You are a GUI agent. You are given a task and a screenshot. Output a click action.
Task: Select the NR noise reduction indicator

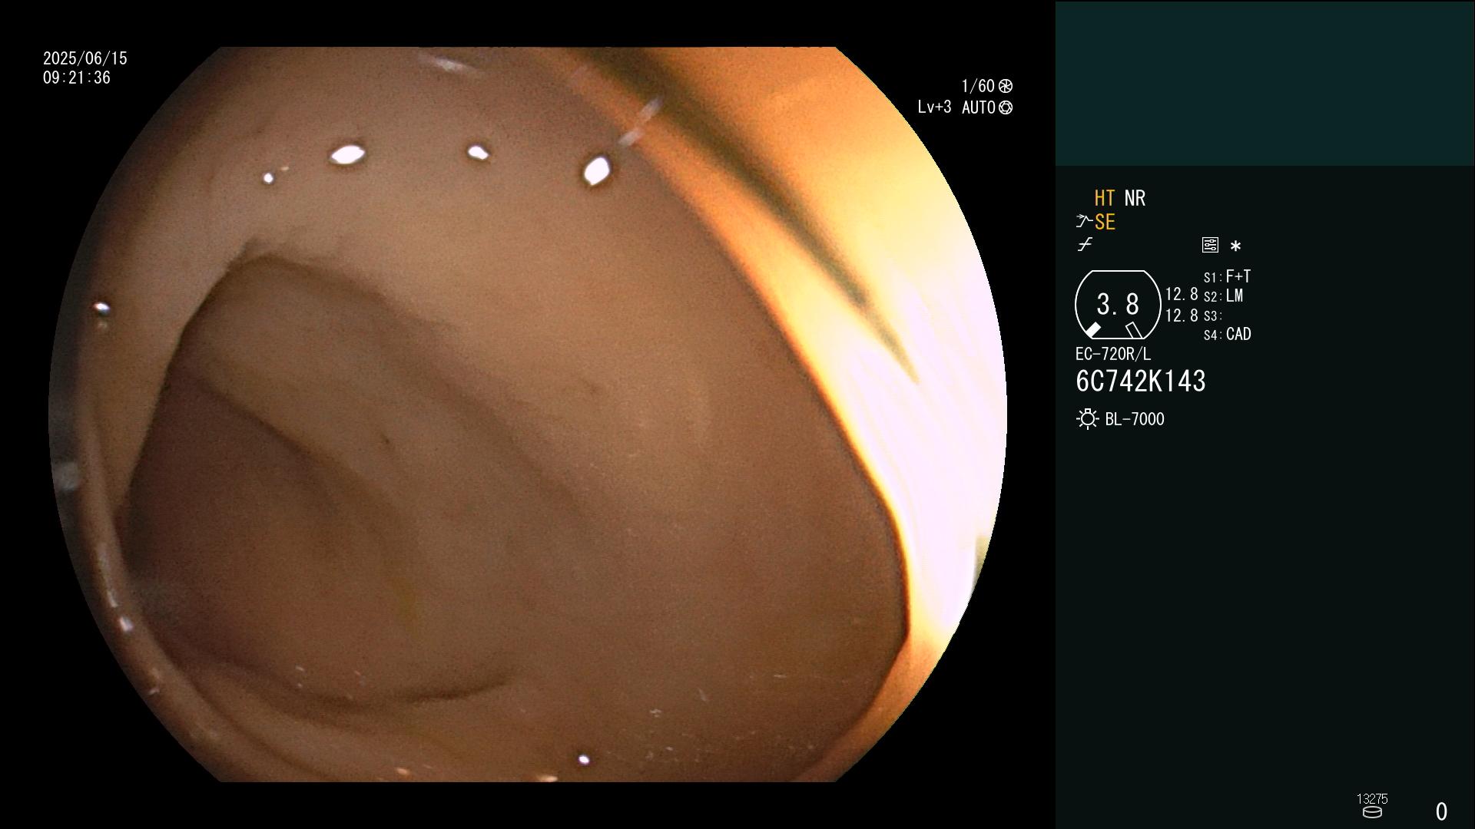1135,198
